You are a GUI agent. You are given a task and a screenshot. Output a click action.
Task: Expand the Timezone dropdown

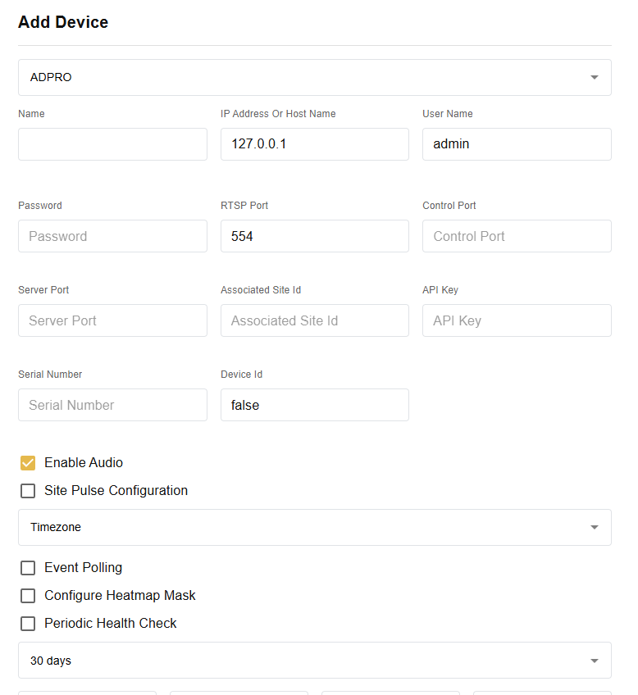coord(314,527)
